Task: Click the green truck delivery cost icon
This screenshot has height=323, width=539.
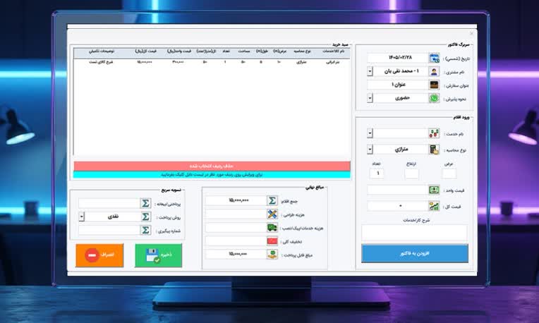Action: 272,228
